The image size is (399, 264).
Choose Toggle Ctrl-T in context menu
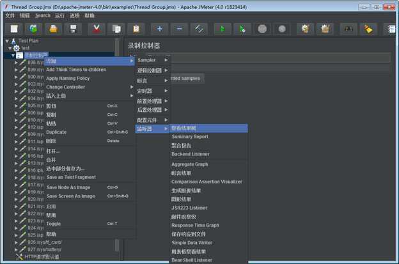90,224
